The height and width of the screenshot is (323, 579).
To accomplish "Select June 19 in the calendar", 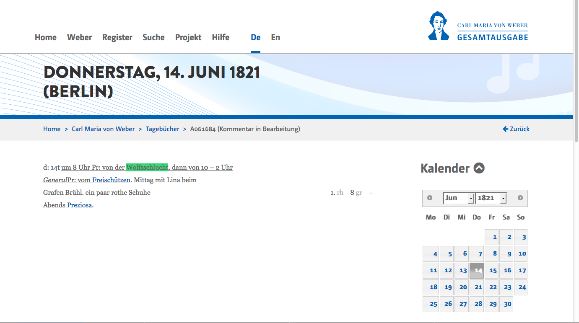I will 447,287.
